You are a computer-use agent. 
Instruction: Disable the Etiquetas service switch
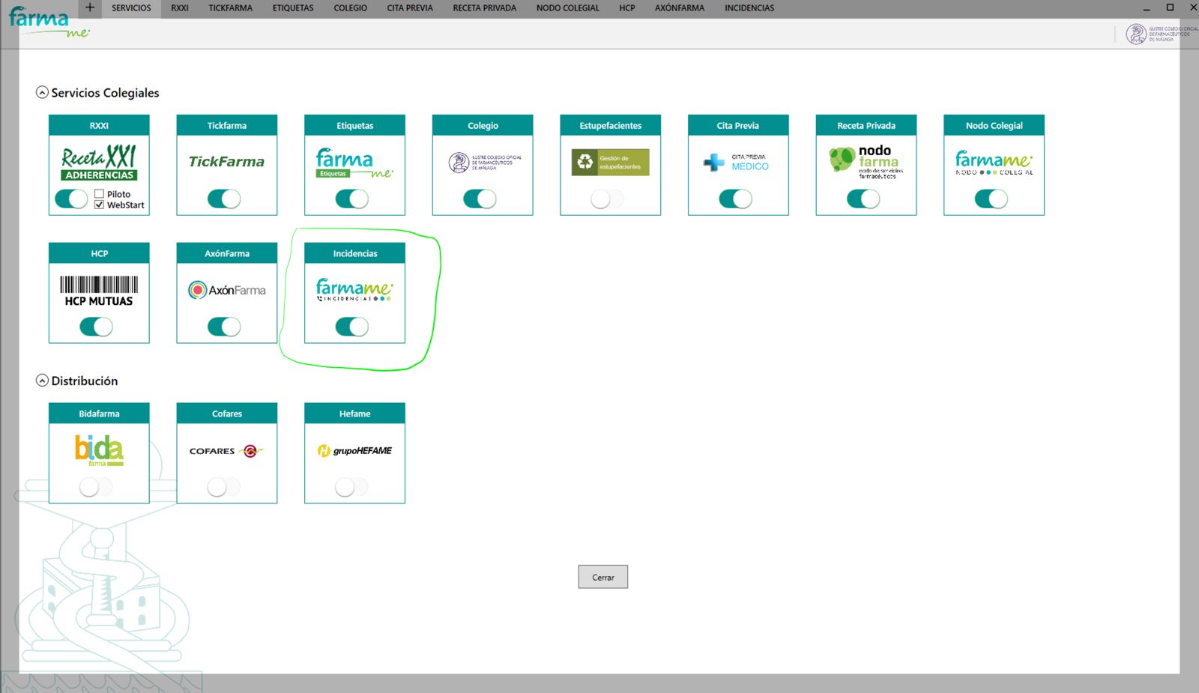click(352, 199)
